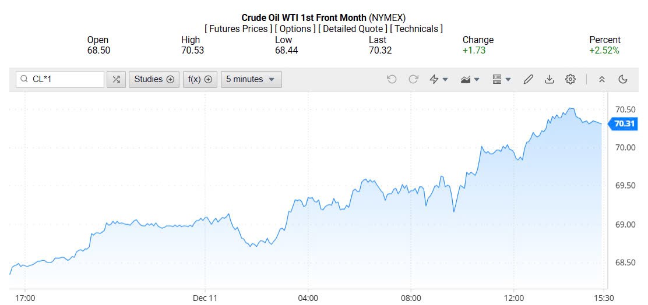Collapse the chart toolbar with double chevron
Image resolution: width=648 pixels, height=305 pixels.
pyautogui.click(x=602, y=79)
